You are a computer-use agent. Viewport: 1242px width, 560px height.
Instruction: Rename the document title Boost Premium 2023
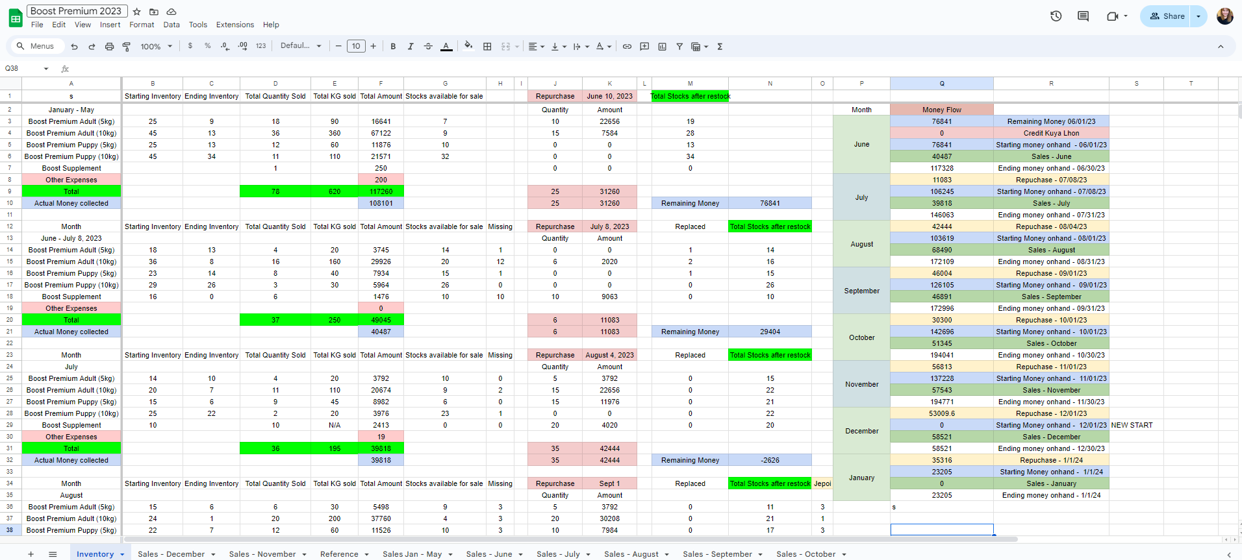(x=77, y=11)
